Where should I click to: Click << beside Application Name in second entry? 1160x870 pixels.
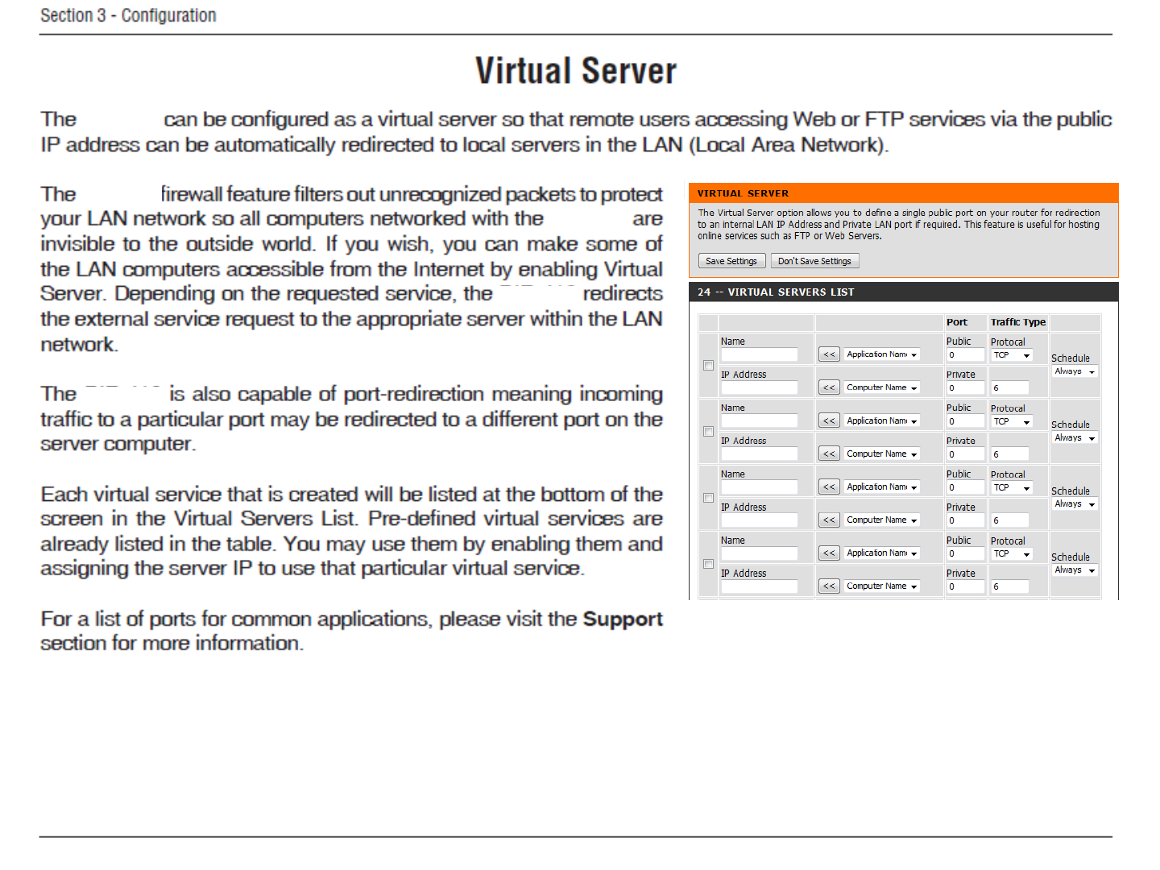coord(829,420)
